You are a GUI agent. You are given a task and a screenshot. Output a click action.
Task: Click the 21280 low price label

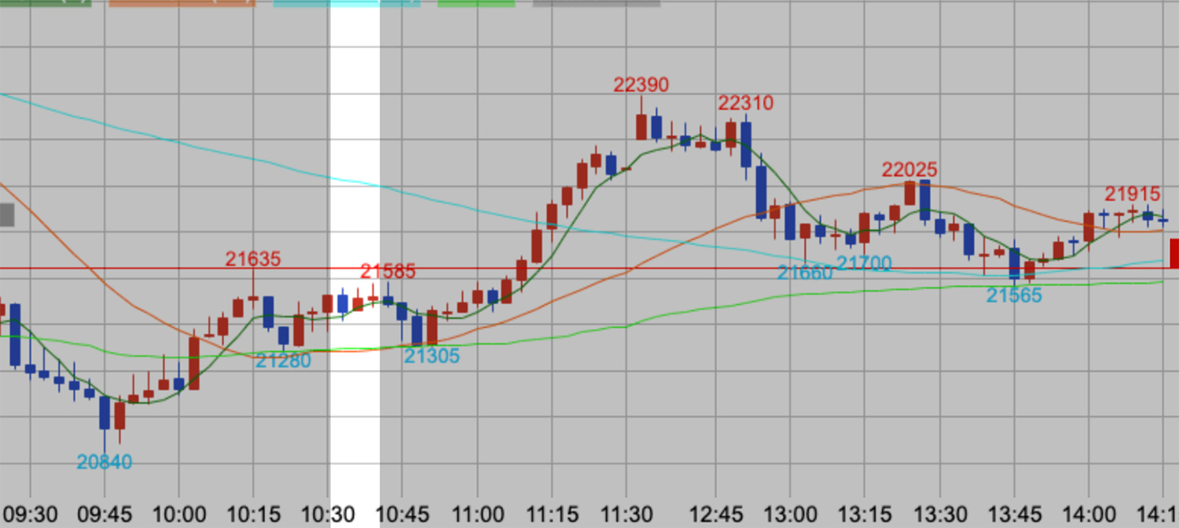point(283,361)
